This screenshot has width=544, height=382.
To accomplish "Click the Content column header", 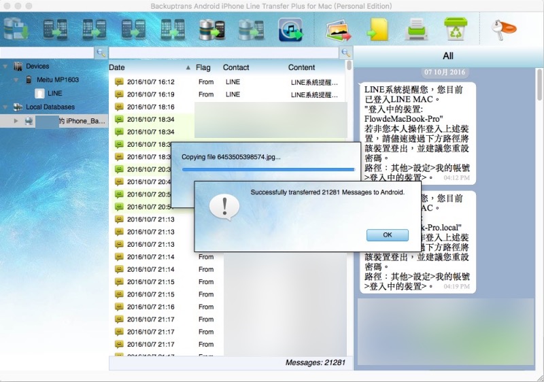I will coord(301,67).
